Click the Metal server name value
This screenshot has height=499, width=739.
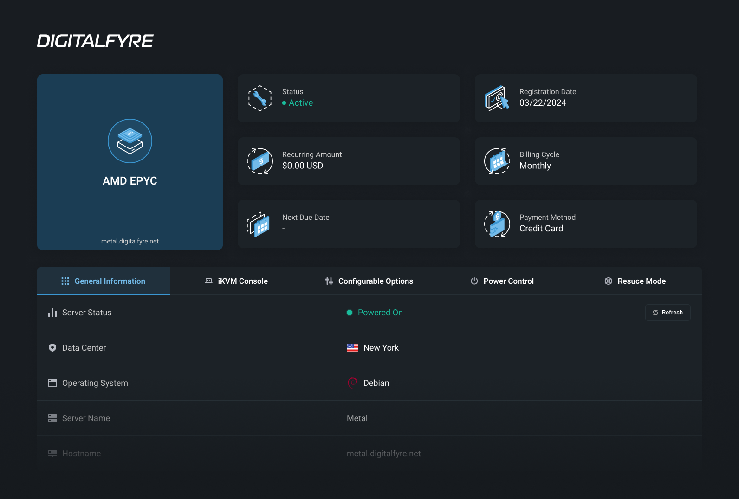(x=357, y=418)
